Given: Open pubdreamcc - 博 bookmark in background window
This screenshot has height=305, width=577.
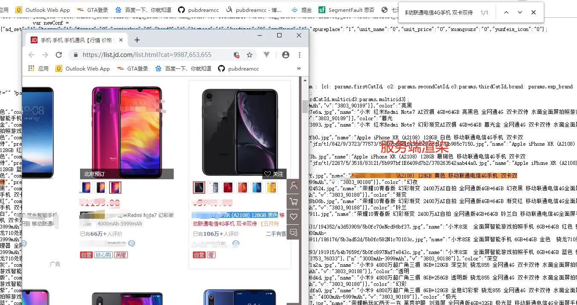Looking at the screenshot, I should pos(253,10).
